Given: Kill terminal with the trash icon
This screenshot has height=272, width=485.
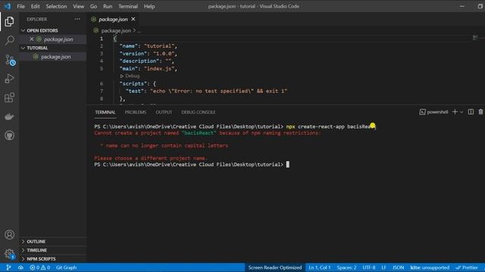Looking at the screenshot, I should pos(480,112).
